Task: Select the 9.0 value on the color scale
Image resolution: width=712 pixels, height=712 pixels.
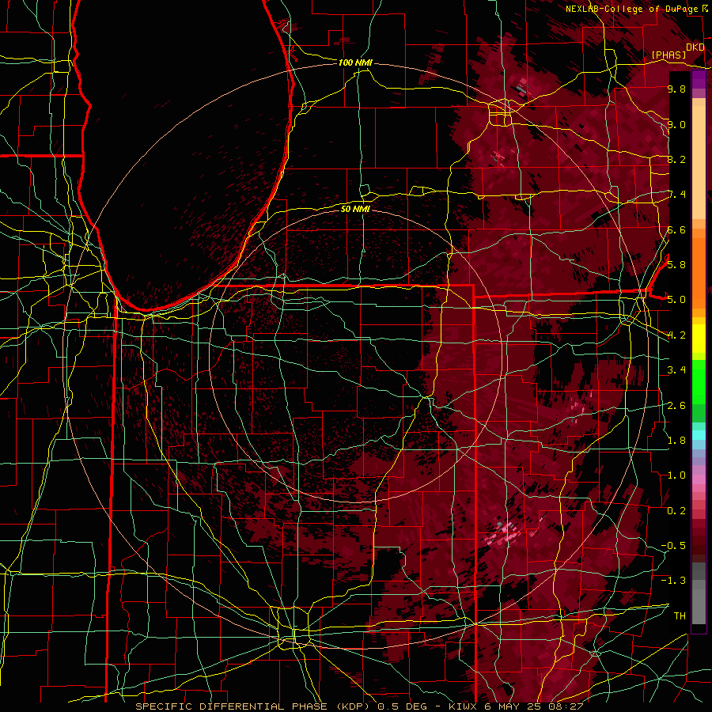Action: pyautogui.click(x=676, y=124)
